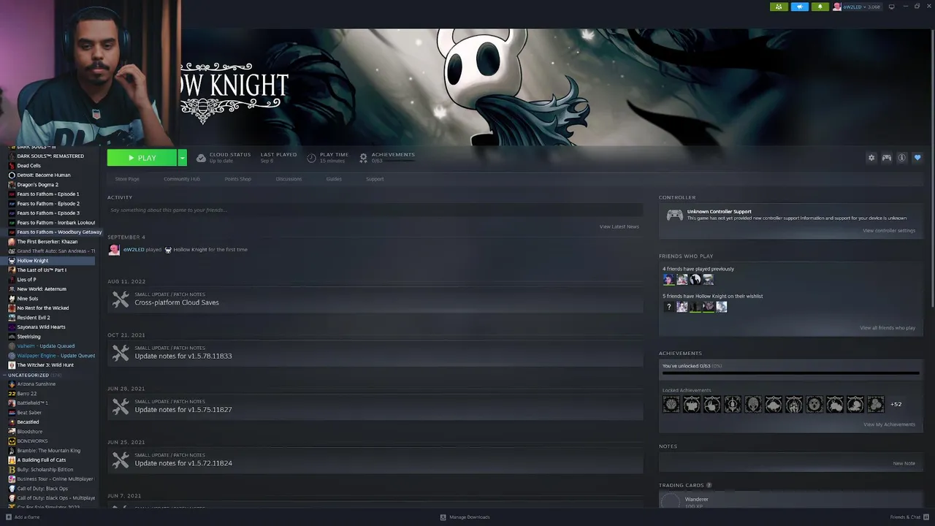Open the Play button dropdown arrow

pos(182,158)
